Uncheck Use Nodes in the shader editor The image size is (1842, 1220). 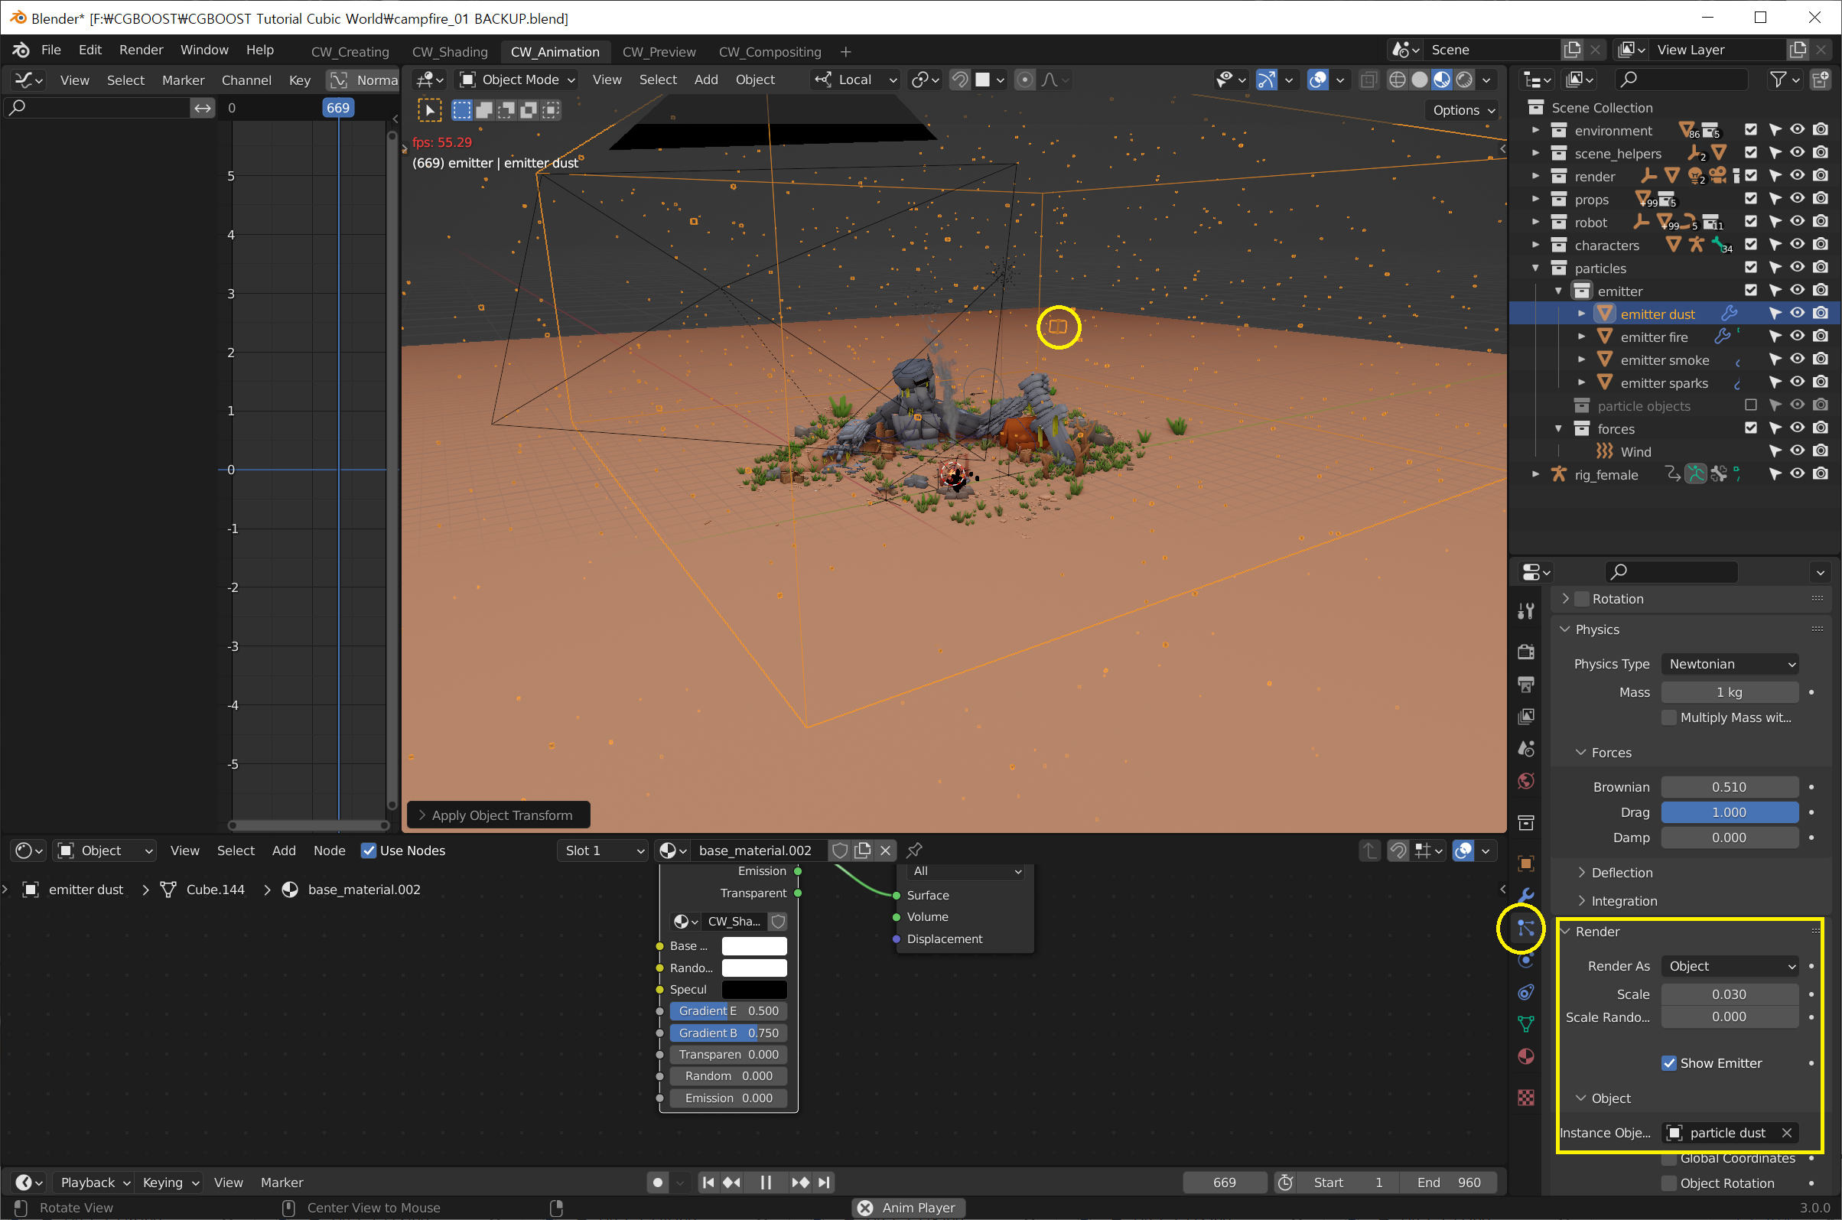pos(369,851)
